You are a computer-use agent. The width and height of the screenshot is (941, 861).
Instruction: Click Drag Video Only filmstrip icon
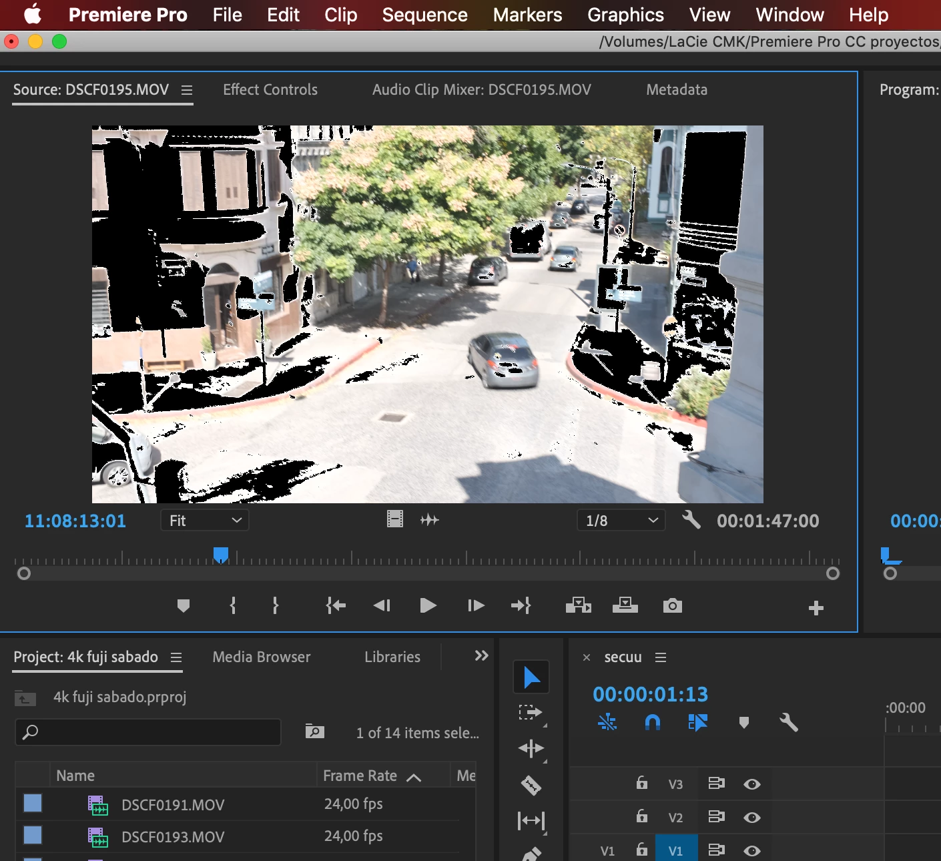(x=395, y=519)
